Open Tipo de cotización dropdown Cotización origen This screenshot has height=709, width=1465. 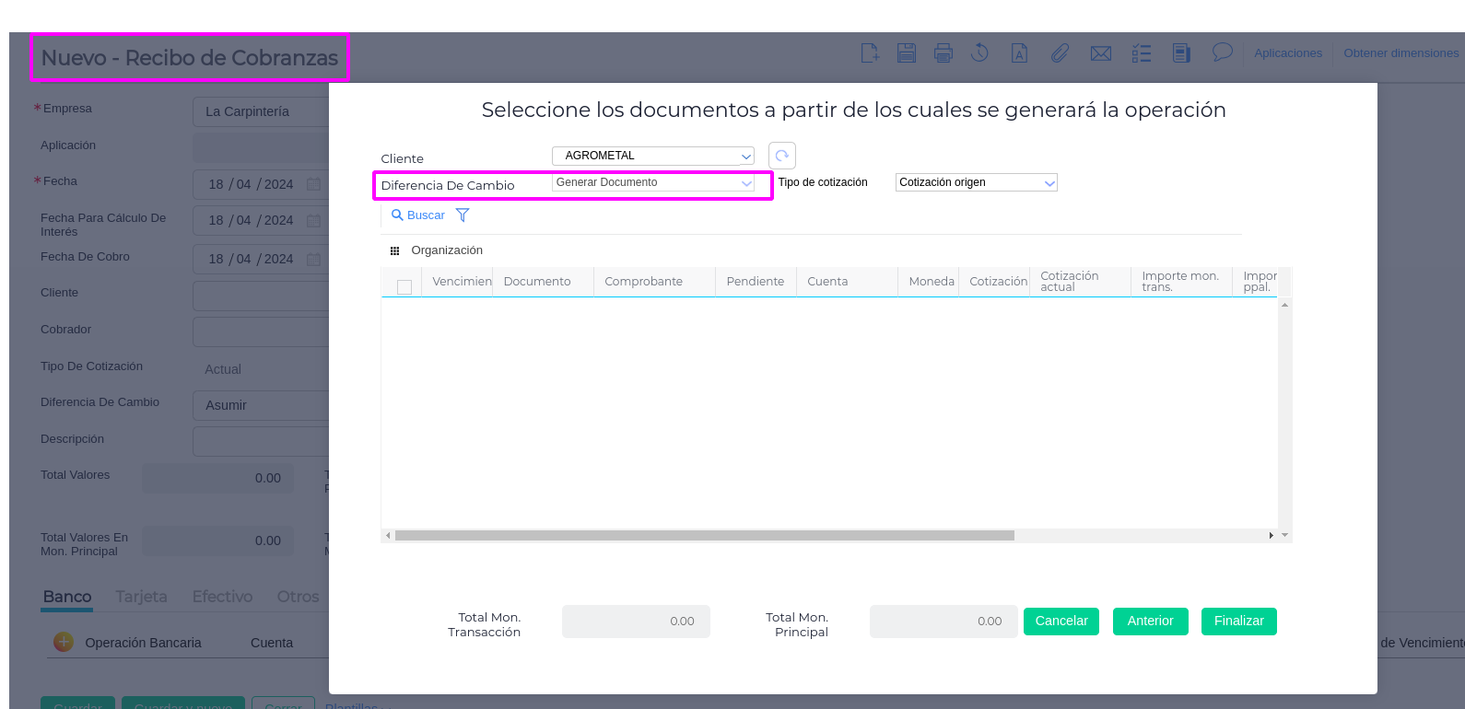tap(977, 182)
